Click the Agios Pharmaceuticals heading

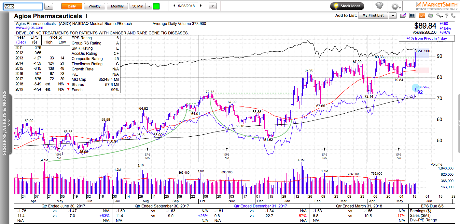[x=48, y=16]
